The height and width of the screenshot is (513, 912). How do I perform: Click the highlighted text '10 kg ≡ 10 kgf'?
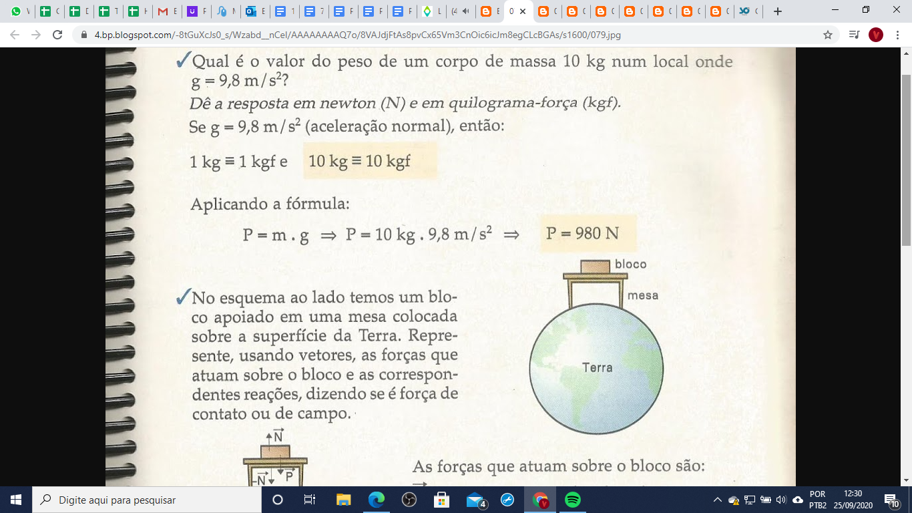tap(359, 161)
